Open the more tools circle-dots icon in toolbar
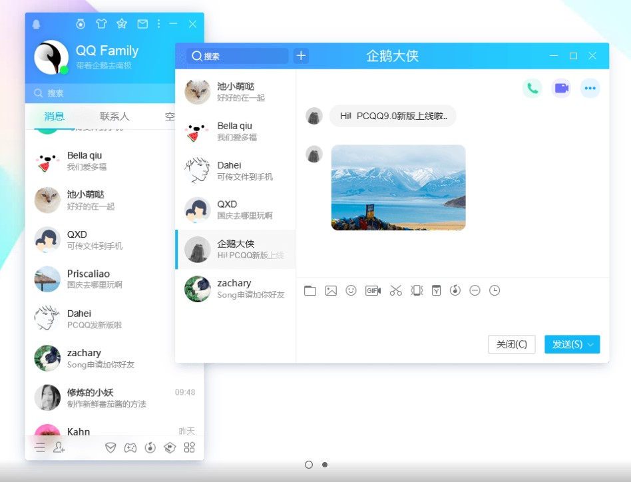631x482 pixels. click(475, 290)
